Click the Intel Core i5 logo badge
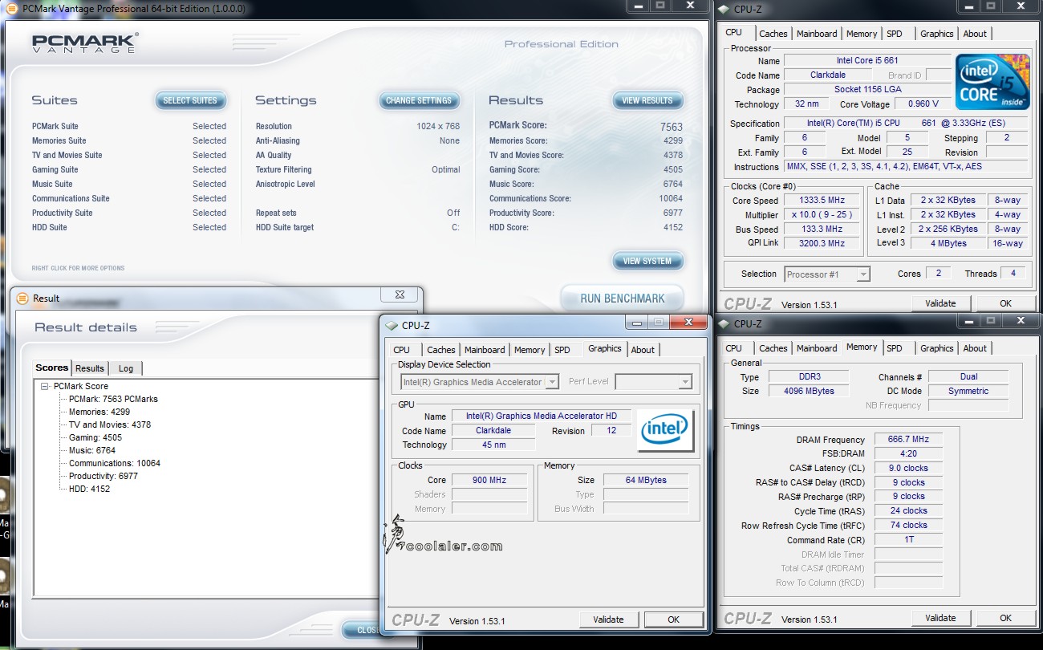1043x650 pixels. tap(992, 82)
